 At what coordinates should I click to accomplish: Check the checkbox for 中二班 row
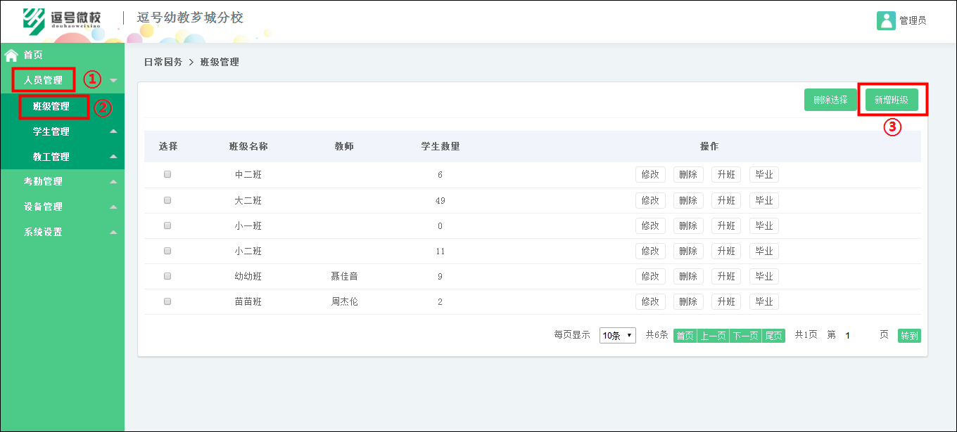(167, 174)
